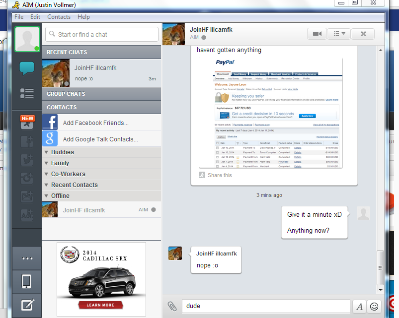Click the add Facebook sidebar icon
The width and height of the screenshot is (399, 318).
(x=27, y=141)
